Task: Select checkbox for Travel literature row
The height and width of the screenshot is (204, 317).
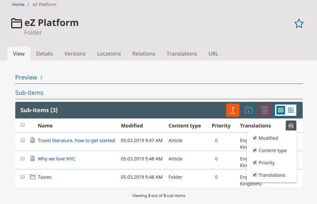Action: pyautogui.click(x=23, y=140)
